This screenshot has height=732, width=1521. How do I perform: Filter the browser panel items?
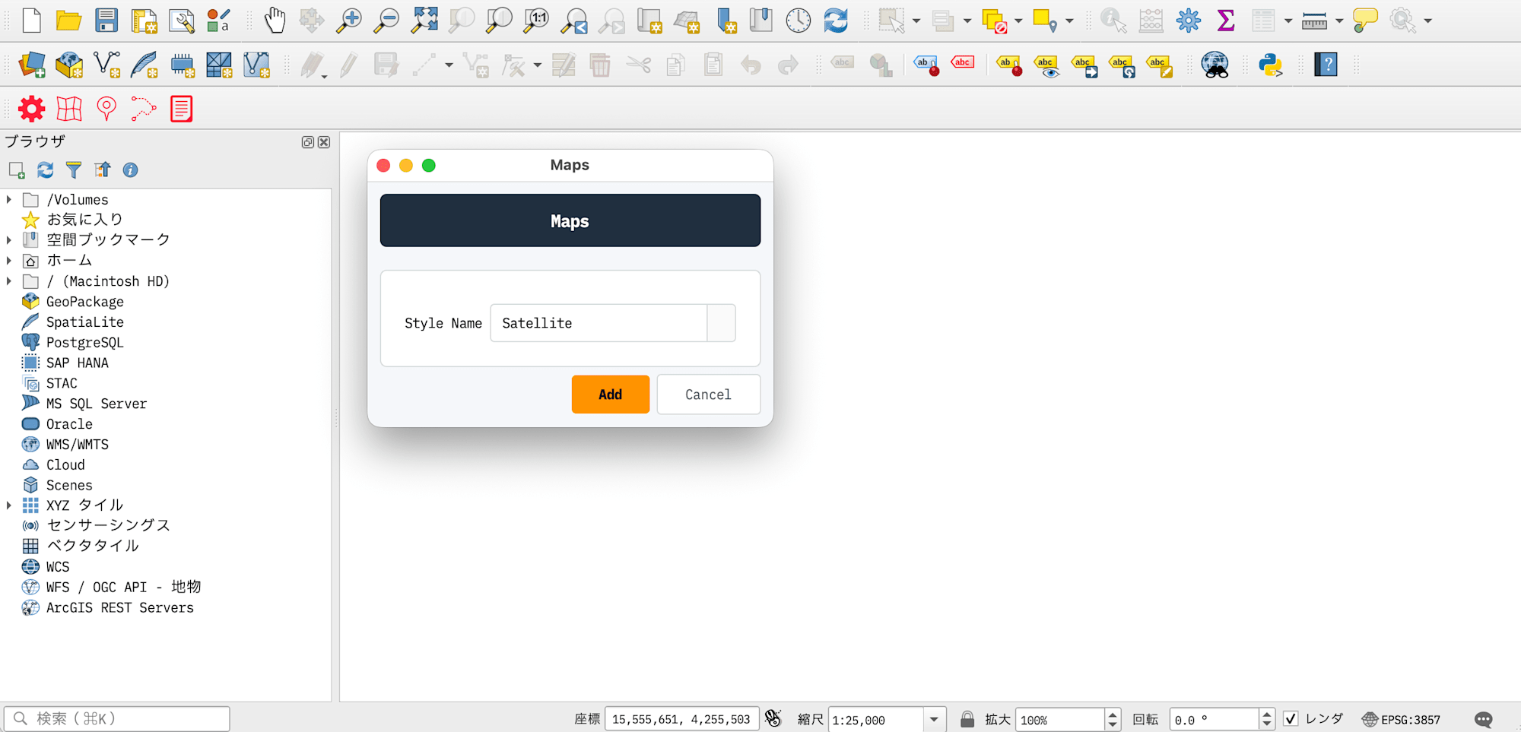74,170
